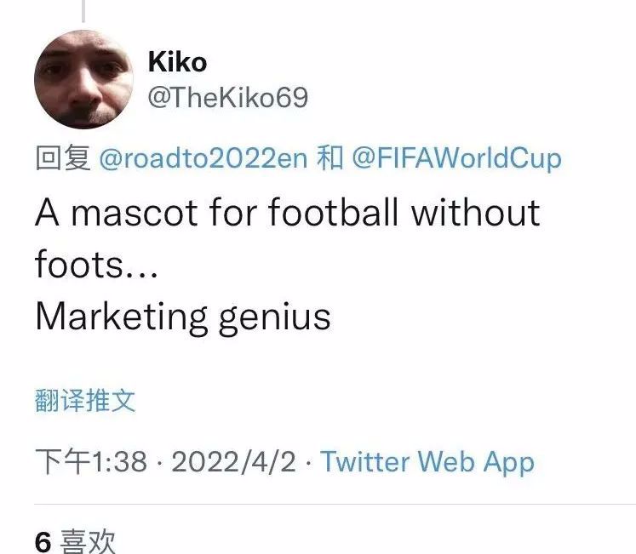Click the 'foots...' line of the tweet
Image resolution: width=636 pixels, height=554 pixels.
[x=96, y=263]
